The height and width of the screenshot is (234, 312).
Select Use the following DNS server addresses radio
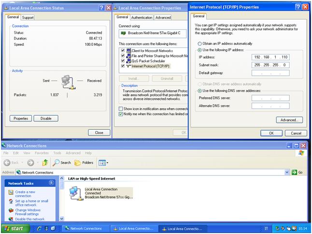point(199,91)
